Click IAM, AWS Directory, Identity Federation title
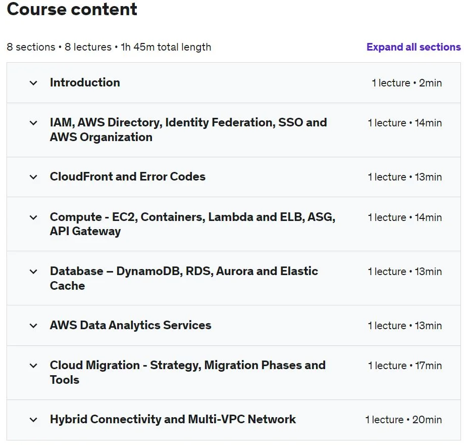The width and height of the screenshot is (464, 447). 188,130
